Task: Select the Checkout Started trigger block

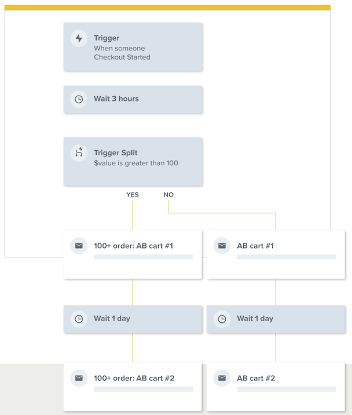Action: (x=133, y=48)
